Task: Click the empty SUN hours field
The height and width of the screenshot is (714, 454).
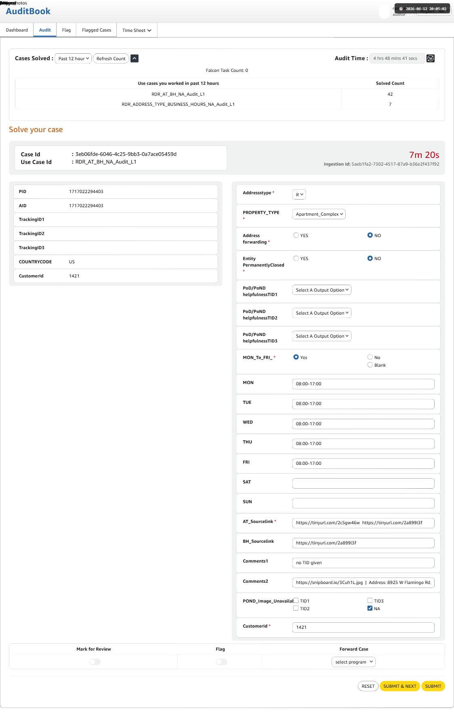Action: click(364, 503)
